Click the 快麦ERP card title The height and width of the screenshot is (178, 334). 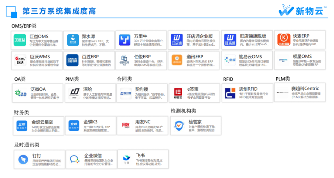[301, 36]
